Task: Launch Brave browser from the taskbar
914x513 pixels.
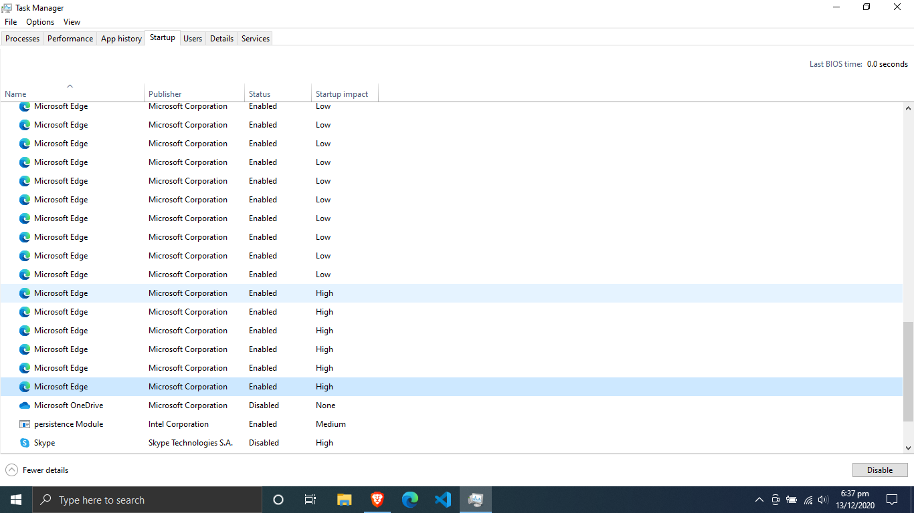Action: (x=377, y=500)
